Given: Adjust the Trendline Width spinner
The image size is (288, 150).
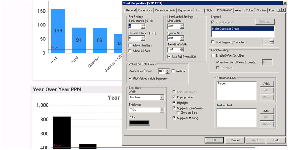Looking at the screenshot, I should pyautogui.click(x=182, y=49).
